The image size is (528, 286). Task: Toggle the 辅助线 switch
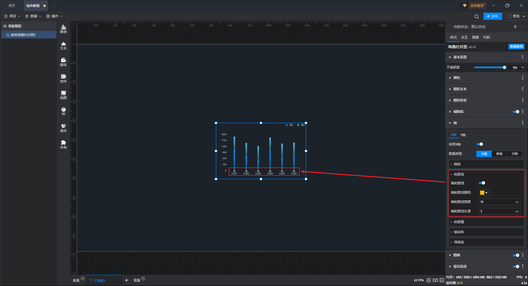coord(516,112)
